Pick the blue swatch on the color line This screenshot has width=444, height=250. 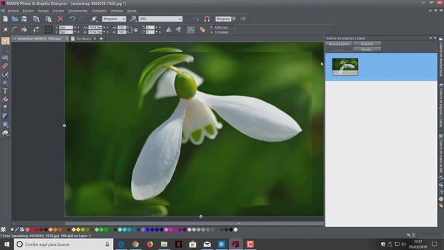148,230
